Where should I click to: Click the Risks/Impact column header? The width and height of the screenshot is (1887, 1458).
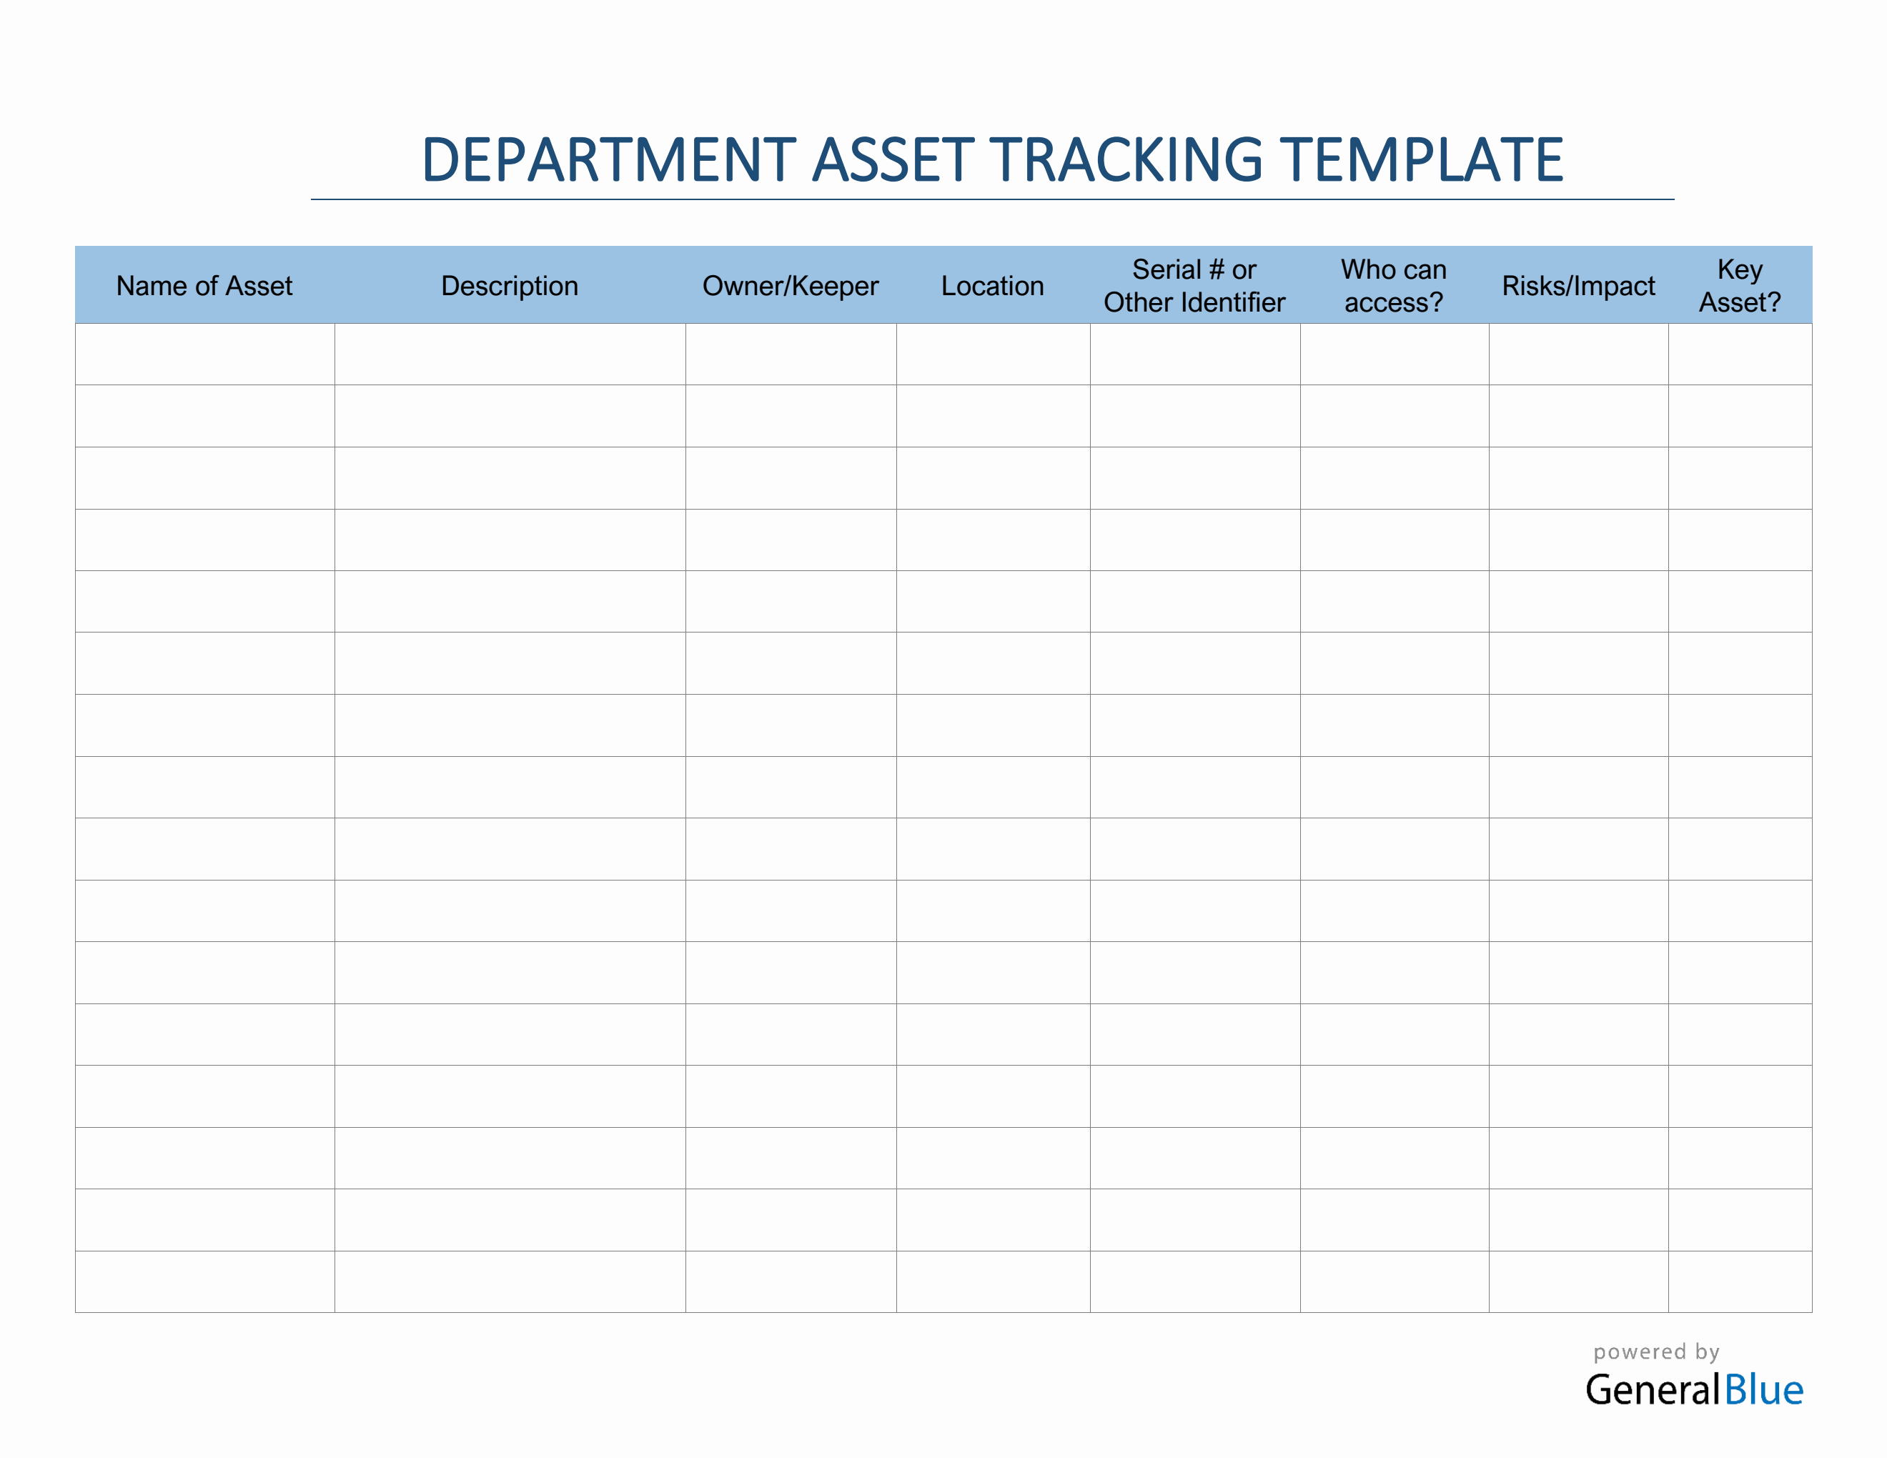[1577, 286]
